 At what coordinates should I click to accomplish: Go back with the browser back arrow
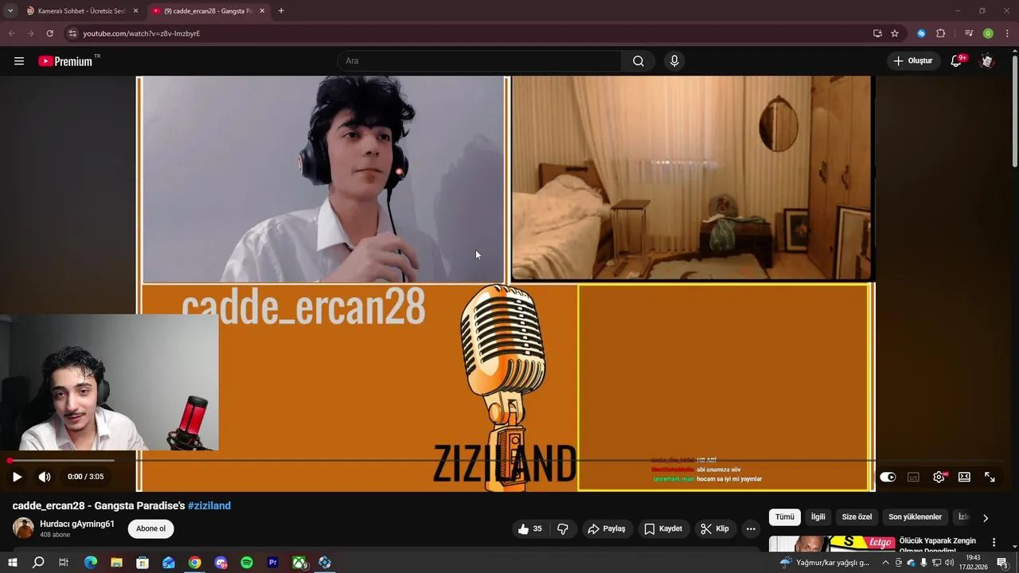point(11,33)
